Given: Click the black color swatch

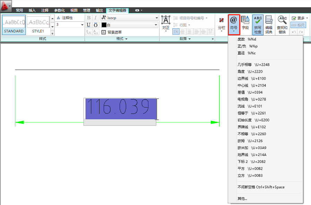Looking at the screenshot, I should [x=104, y=25].
